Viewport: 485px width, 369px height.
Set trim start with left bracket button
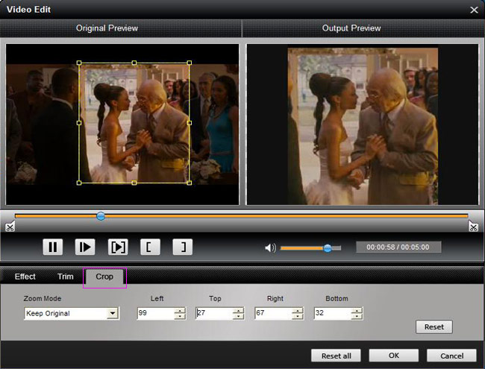pyautogui.click(x=149, y=247)
